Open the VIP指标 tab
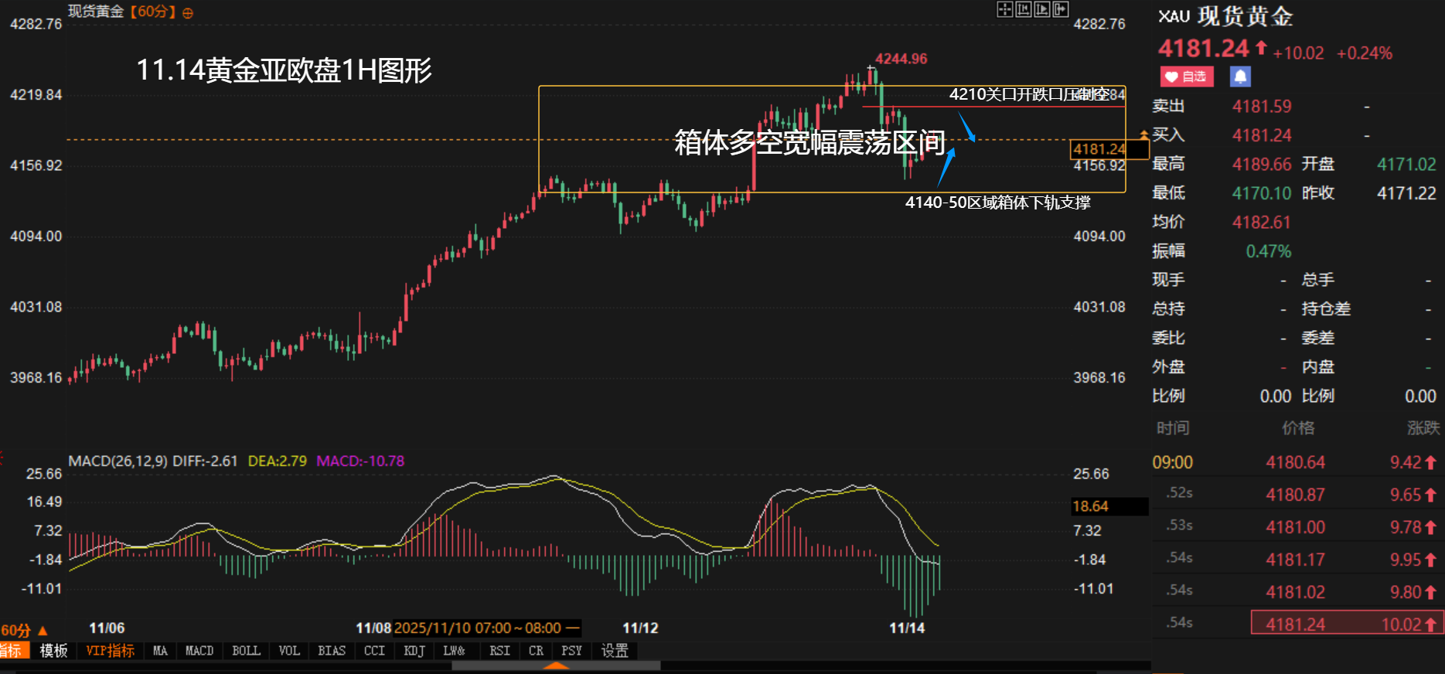 point(110,651)
